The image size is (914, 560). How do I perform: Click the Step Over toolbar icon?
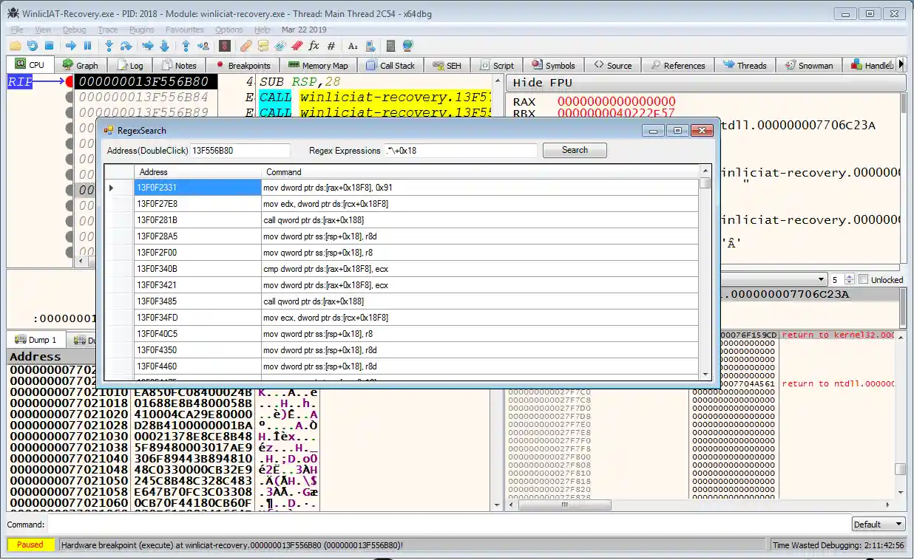point(126,46)
